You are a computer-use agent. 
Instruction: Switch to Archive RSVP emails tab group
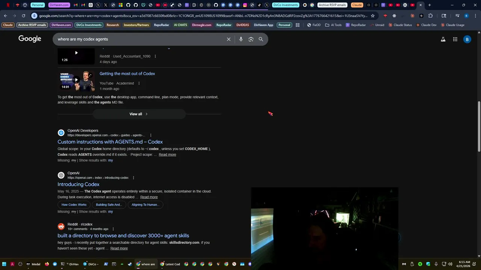pos(332,5)
